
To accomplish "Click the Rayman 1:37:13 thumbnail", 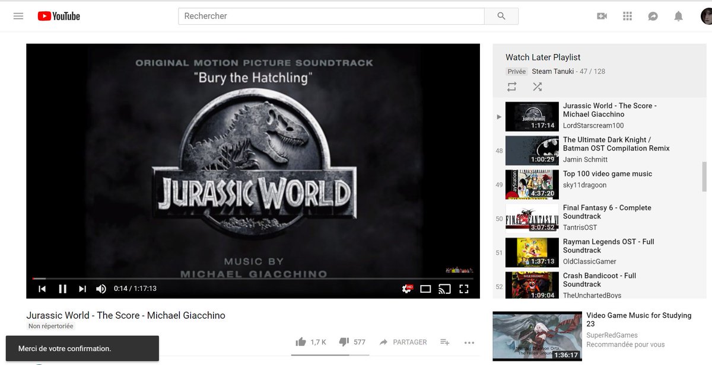I will pos(532,252).
